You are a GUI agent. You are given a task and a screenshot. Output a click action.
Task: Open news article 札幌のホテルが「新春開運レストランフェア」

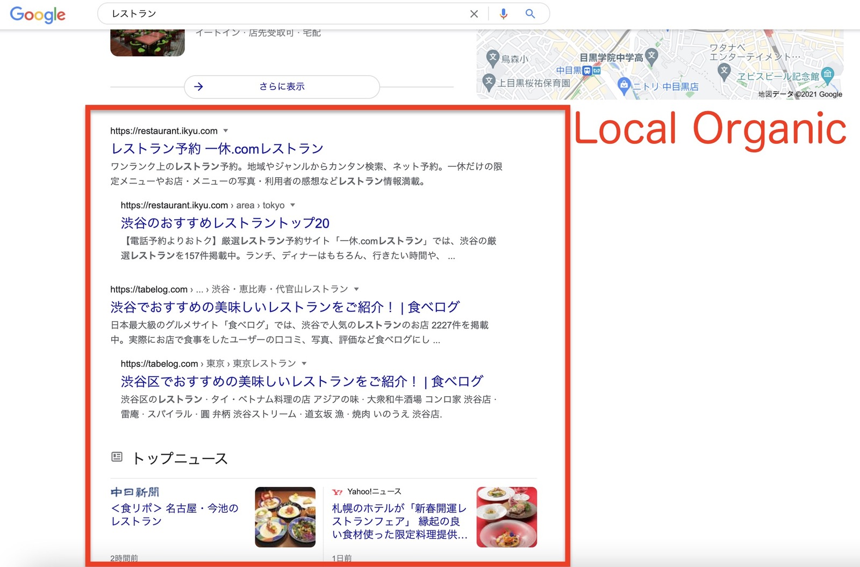(400, 521)
